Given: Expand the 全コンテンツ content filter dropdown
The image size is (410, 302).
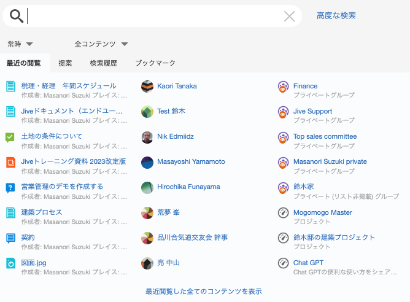Looking at the screenshot, I should (x=101, y=44).
